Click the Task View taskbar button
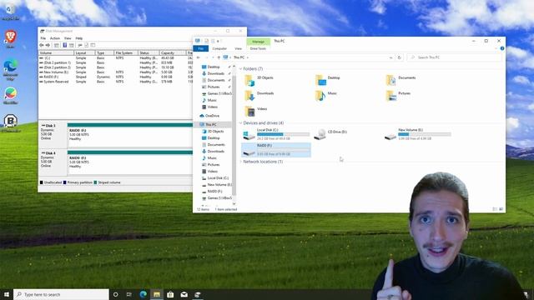The width and height of the screenshot is (534, 300). coord(129,294)
